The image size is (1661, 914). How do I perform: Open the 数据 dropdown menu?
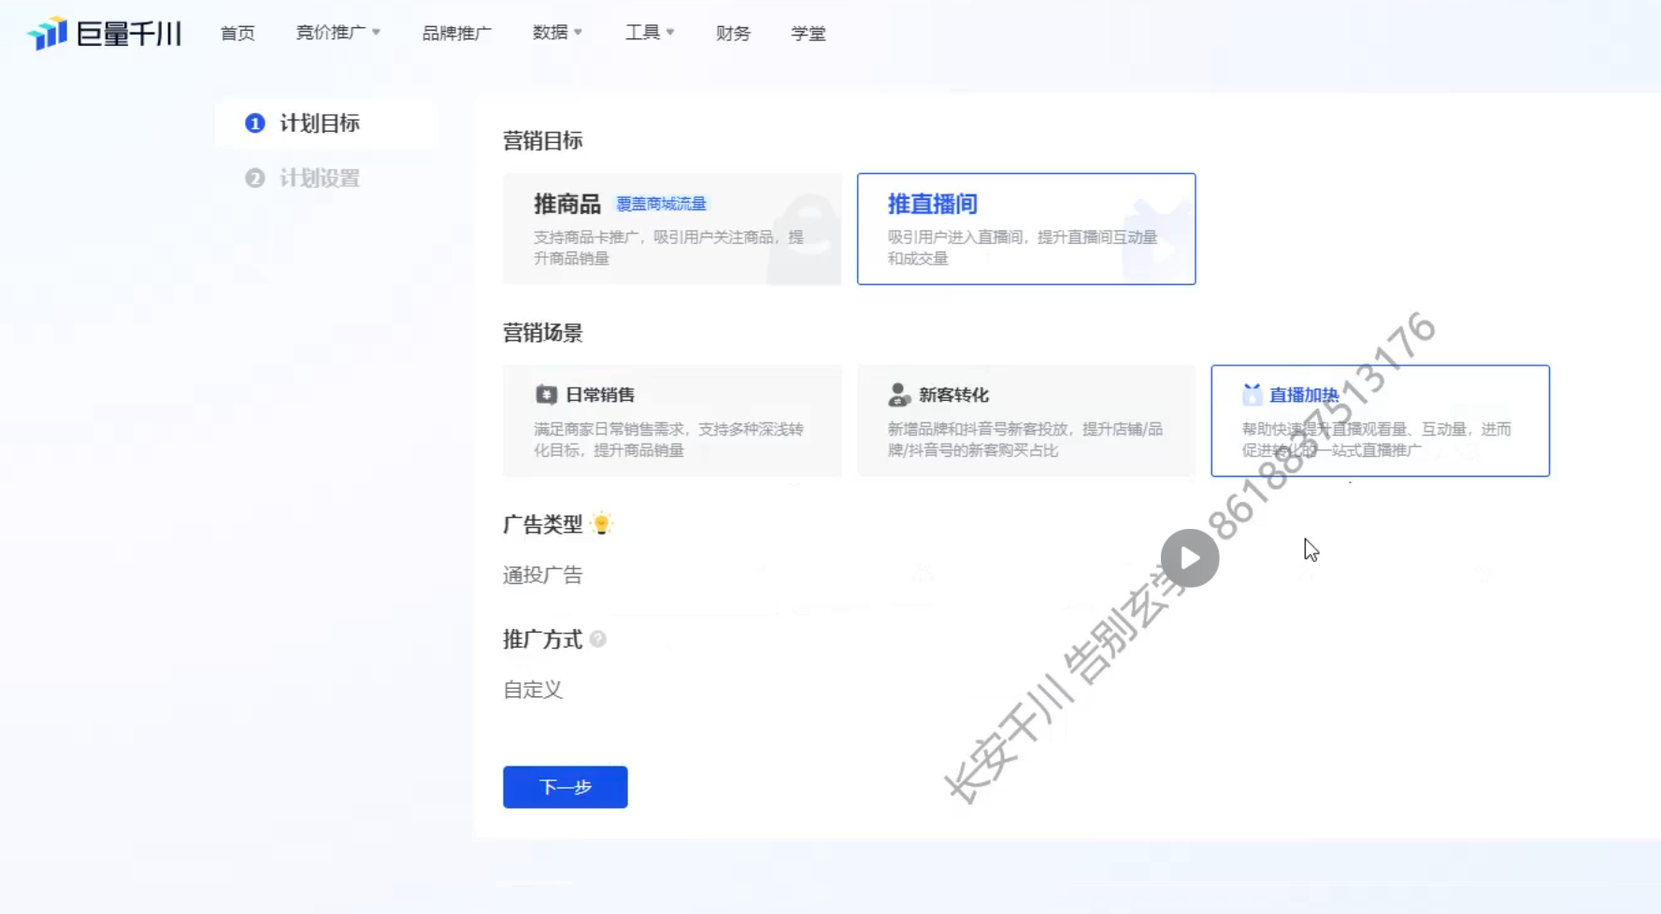click(557, 33)
